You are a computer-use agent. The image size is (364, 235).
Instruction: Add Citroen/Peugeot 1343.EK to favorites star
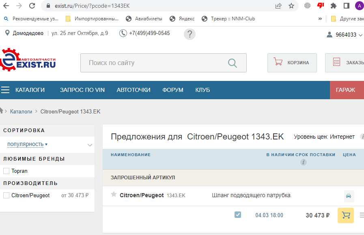(x=114, y=194)
